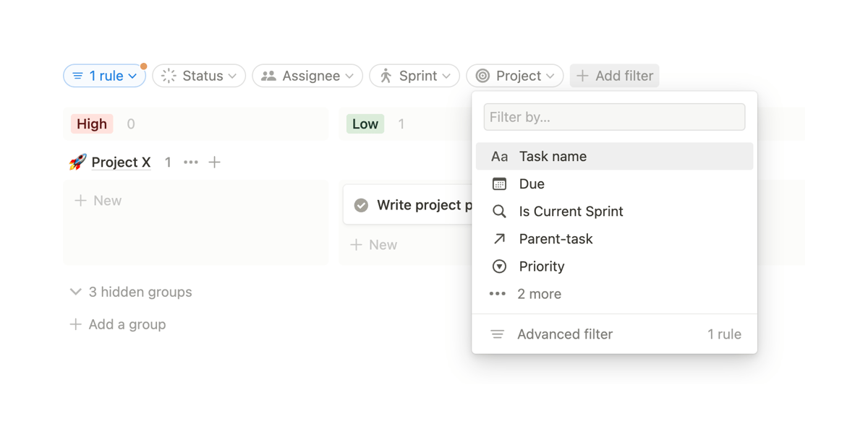Click the green Low group label

tap(365, 123)
